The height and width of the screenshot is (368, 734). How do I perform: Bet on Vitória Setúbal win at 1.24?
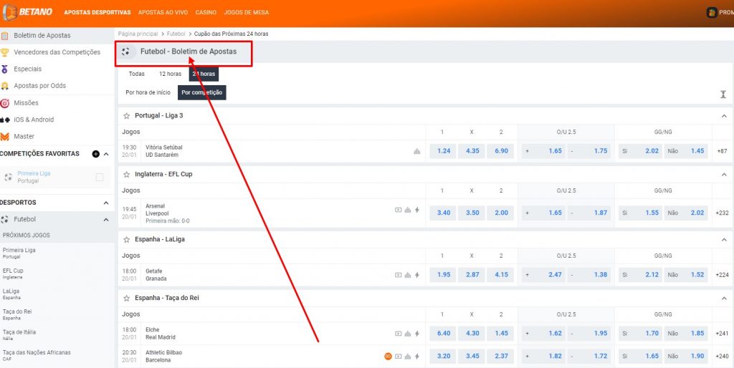[x=443, y=151]
